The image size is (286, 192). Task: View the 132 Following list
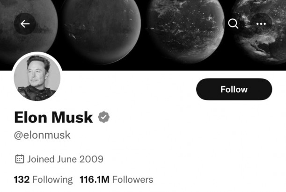(x=43, y=179)
